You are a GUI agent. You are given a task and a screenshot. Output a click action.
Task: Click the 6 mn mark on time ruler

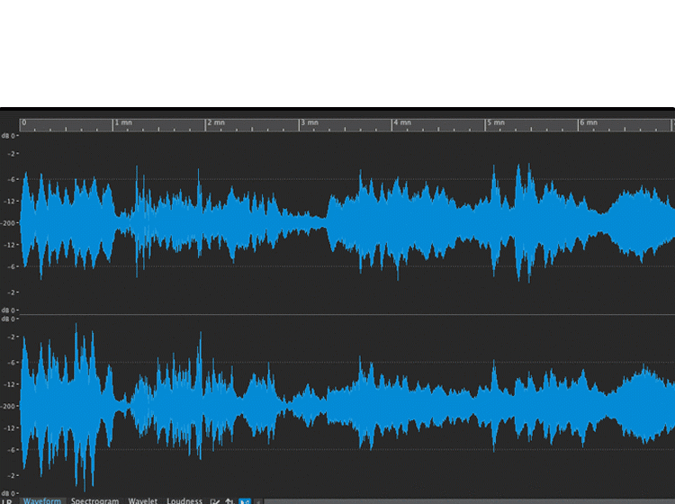click(x=589, y=122)
